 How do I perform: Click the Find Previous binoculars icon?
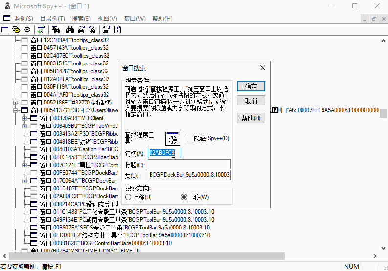(92, 30)
